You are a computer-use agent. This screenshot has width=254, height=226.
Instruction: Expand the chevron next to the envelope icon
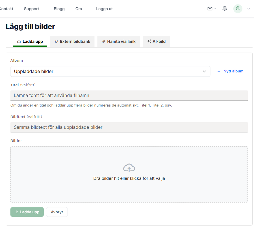215,9
